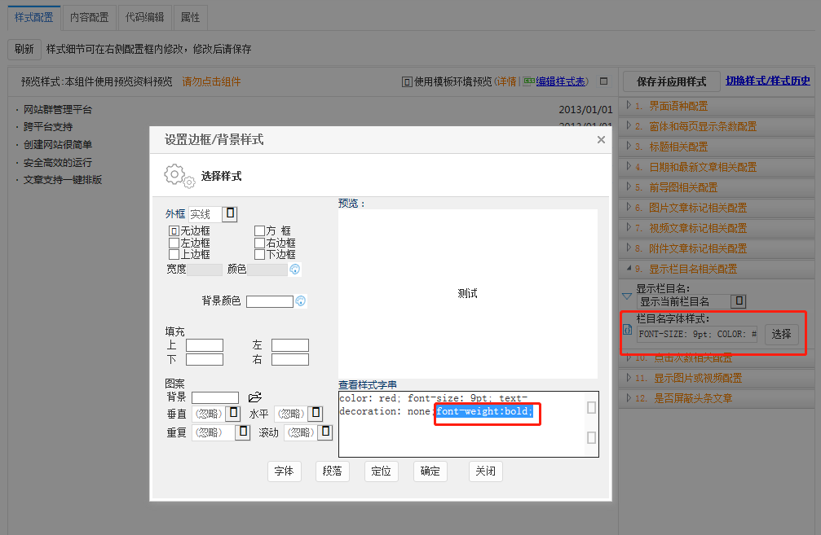
Task: Click the code icon left of 栏目名字体样式
Action: [x=627, y=330]
